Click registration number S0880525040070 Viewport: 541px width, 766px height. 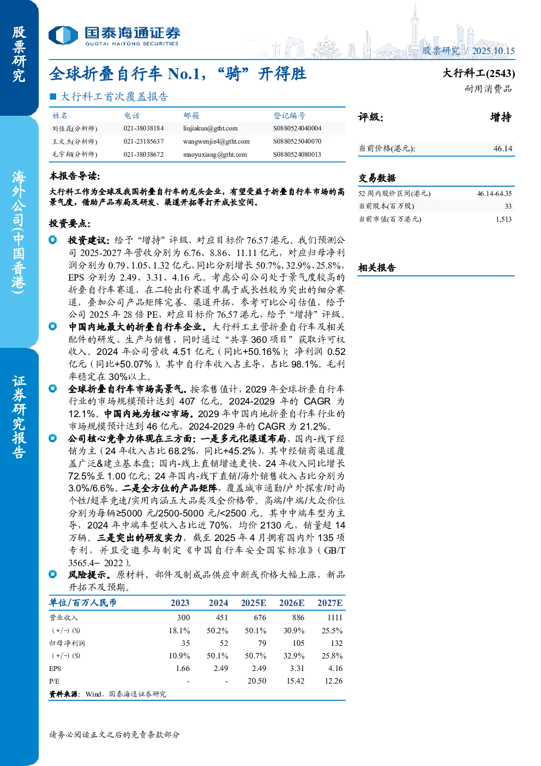coord(297,141)
